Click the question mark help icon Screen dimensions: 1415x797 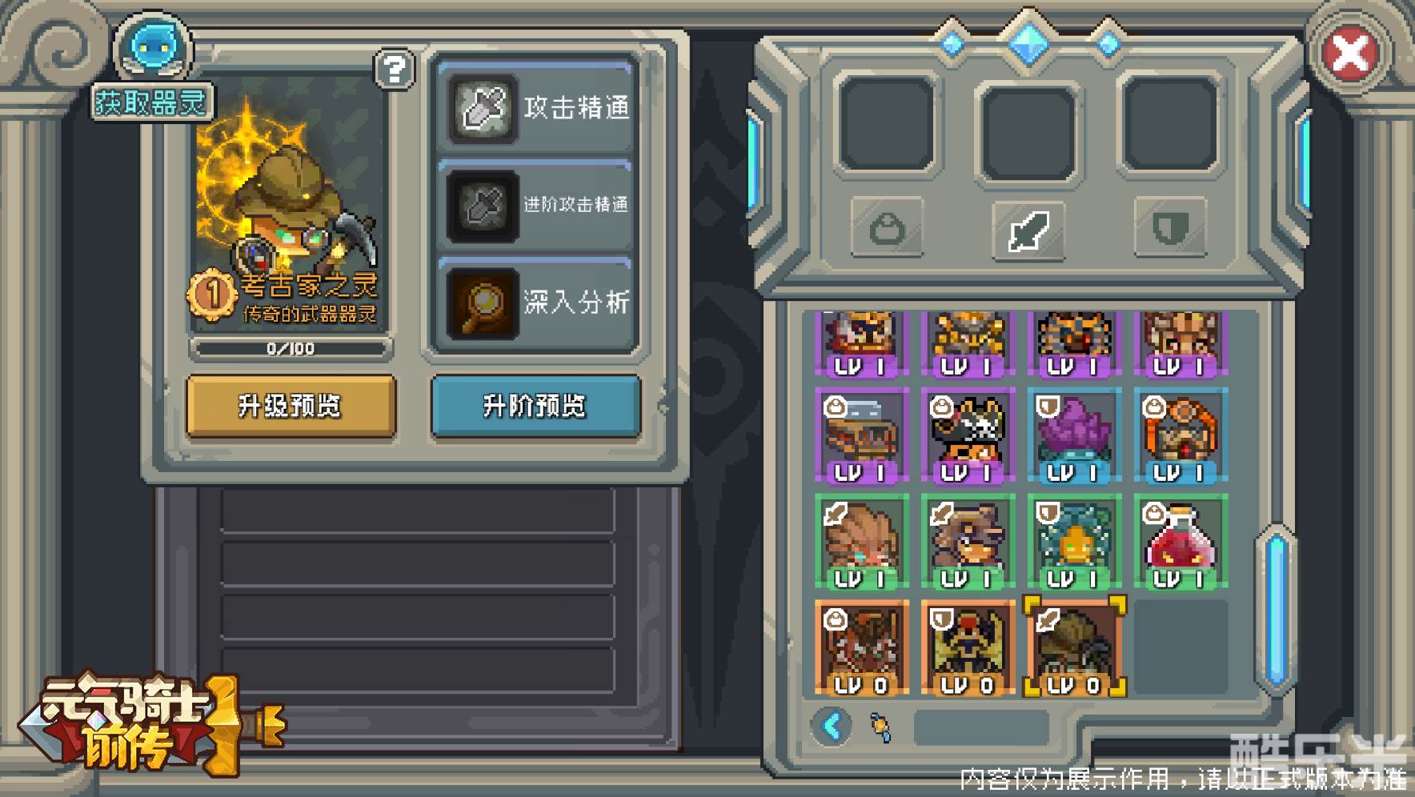tap(395, 69)
